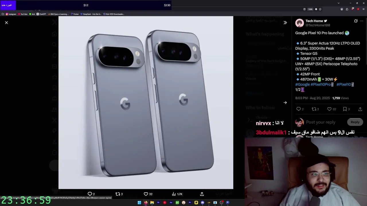The image size is (367, 206).
Task: Bookmark this page with the star icon
Action: click(320, 9)
